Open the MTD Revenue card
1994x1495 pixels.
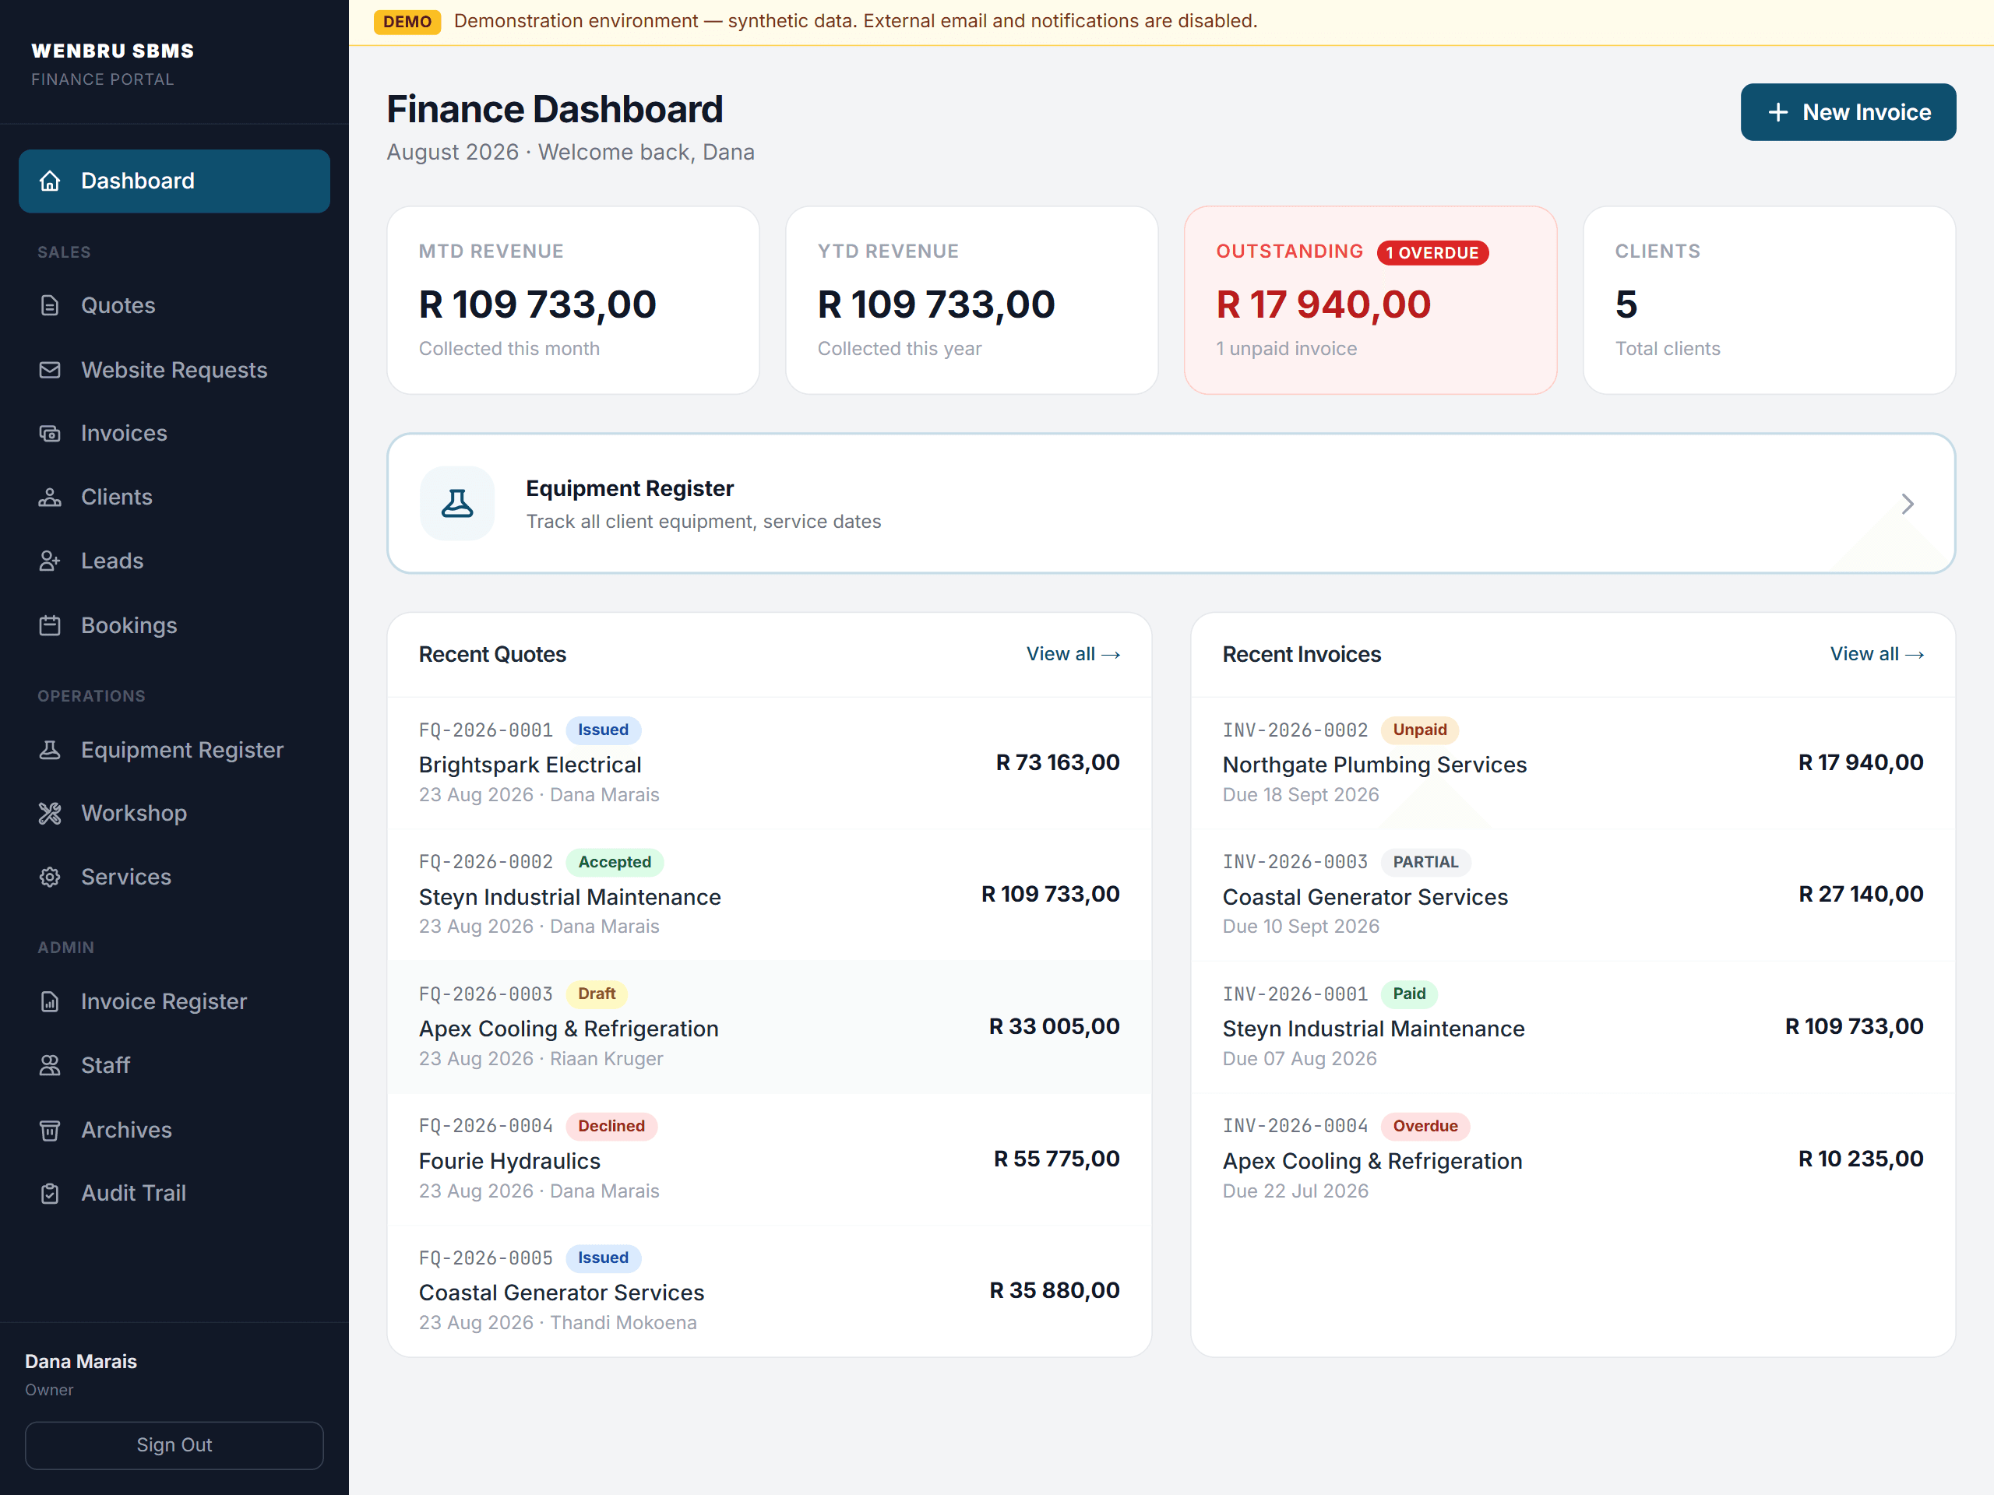pos(572,300)
